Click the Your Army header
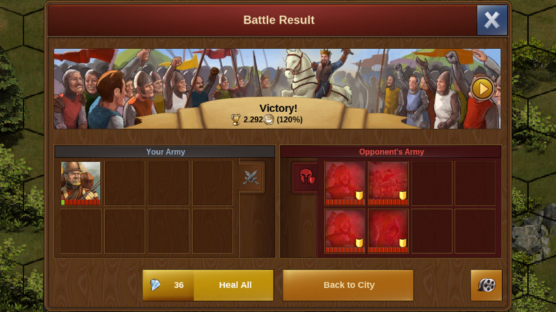The width and height of the screenshot is (556, 312). pos(165,151)
